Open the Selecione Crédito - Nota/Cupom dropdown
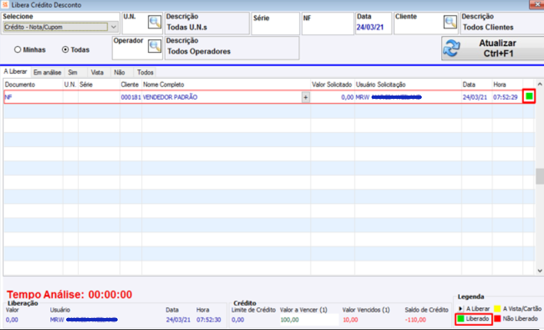 60,27
